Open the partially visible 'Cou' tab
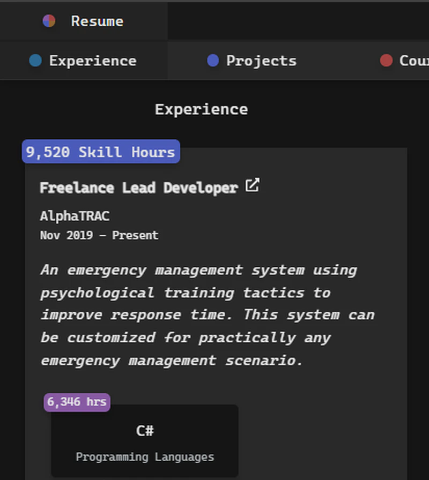429x480 pixels. [413, 61]
